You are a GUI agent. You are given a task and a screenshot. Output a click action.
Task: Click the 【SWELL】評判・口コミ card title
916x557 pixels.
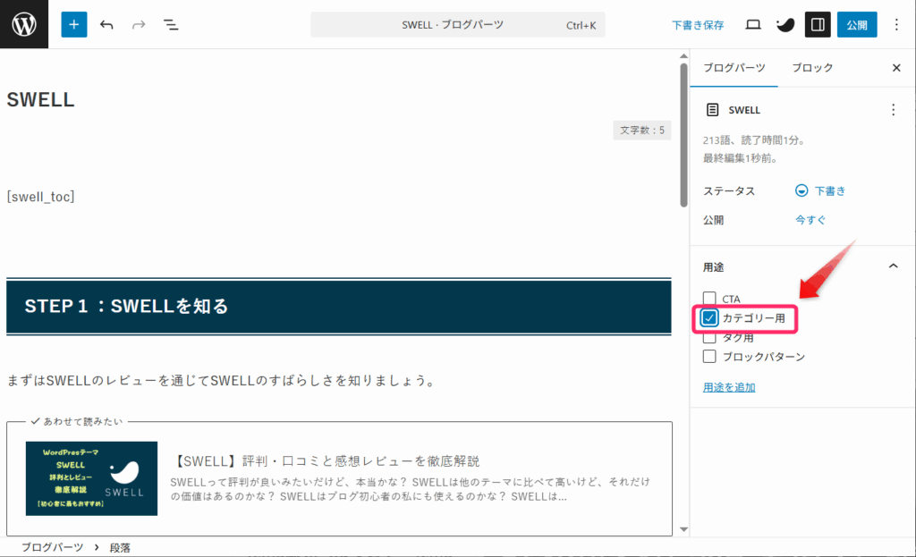tap(325, 461)
